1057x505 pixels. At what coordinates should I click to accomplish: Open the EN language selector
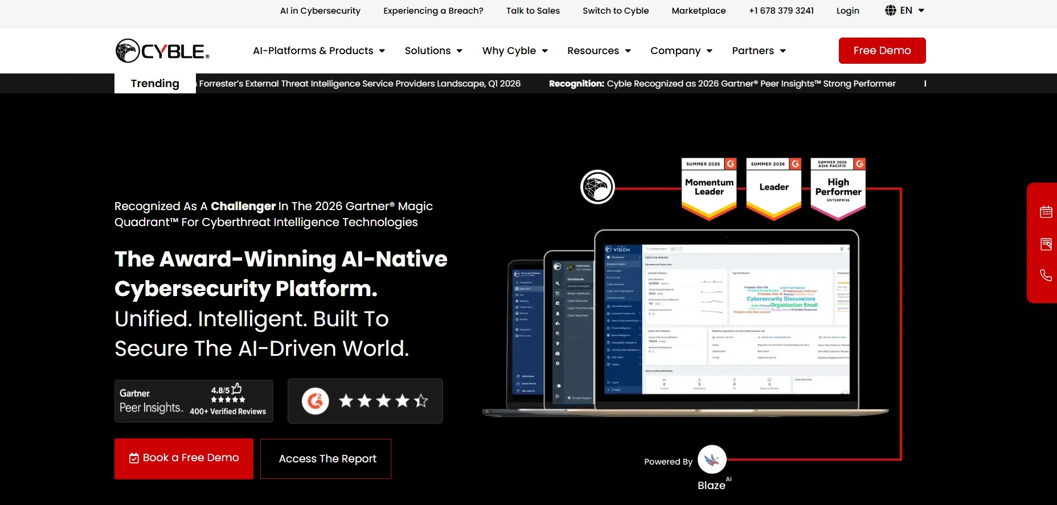point(905,10)
